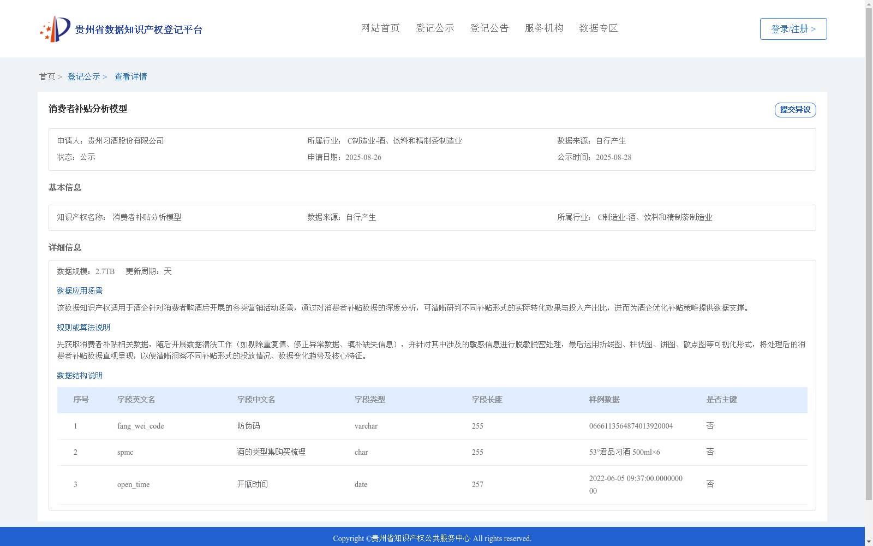This screenshot has height=546, width=873.
Task: Click sample 53°君品习酒 500ml×6
Action: pyautogui.click(x=624, y=452)
